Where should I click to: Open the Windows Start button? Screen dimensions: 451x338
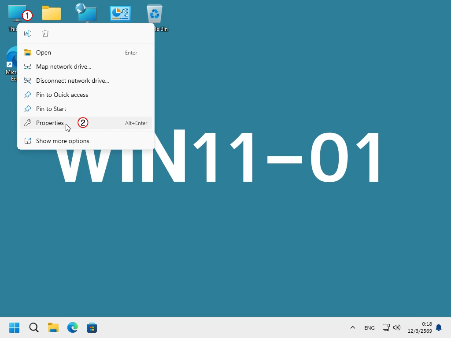pyautogui.click(x=14, y=327)
